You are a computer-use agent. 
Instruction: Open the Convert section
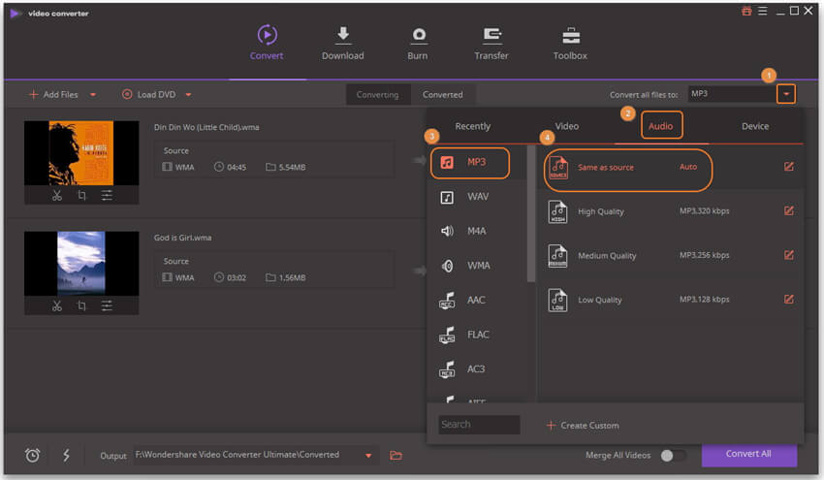[x=267, y=43]
